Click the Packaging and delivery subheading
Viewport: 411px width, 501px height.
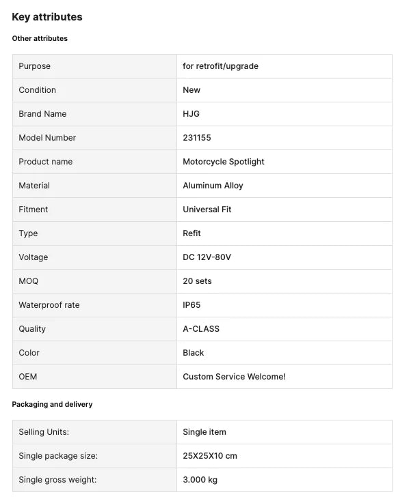click(x=52, y=404)
